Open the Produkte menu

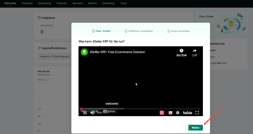click(27, 3)
